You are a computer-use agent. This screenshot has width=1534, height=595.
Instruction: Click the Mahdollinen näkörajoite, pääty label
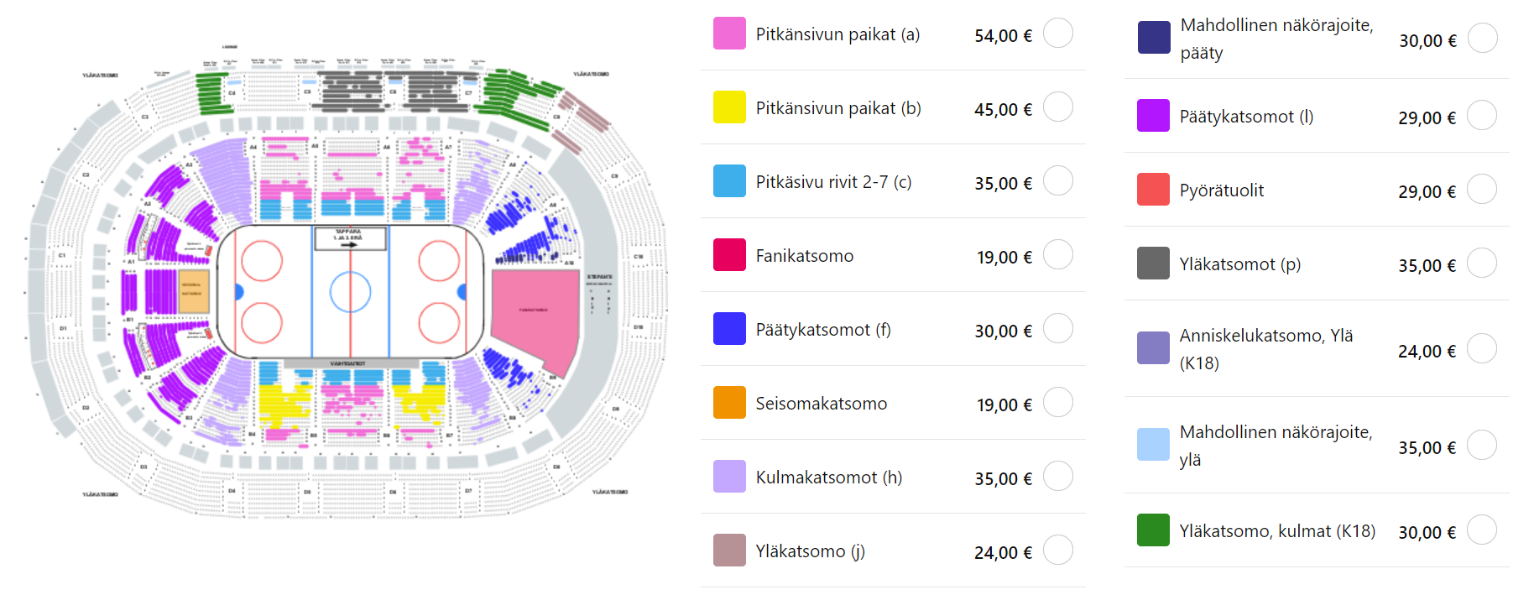[1276, 39]
